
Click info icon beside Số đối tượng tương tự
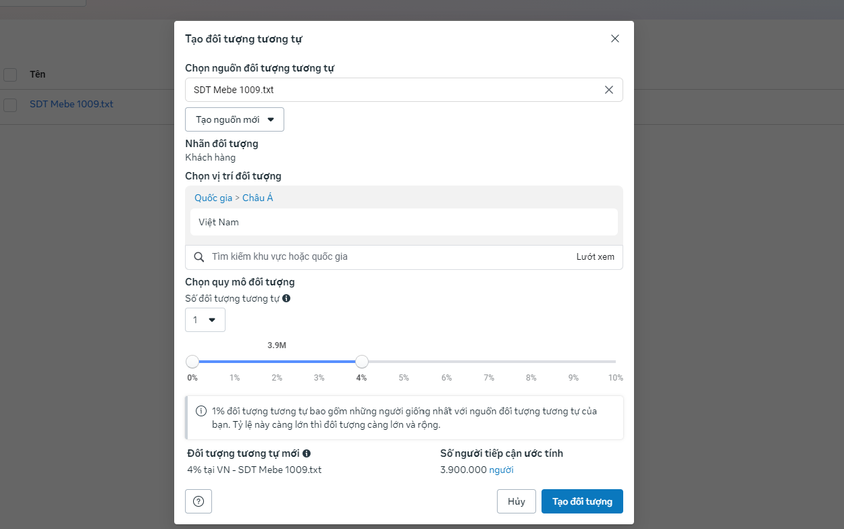286,298
